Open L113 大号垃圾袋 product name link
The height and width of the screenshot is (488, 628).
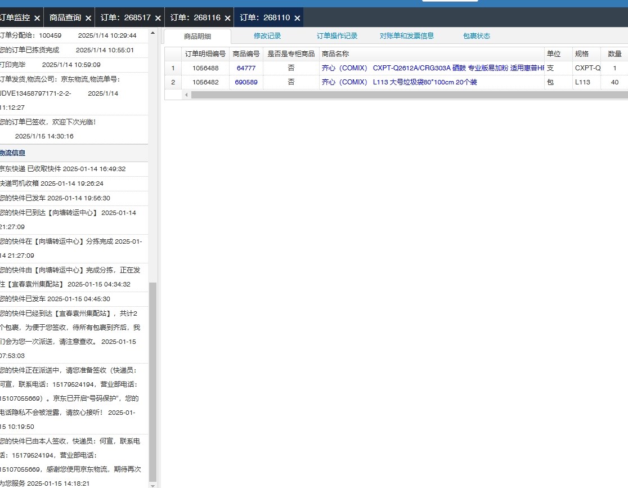pos(400,82)
